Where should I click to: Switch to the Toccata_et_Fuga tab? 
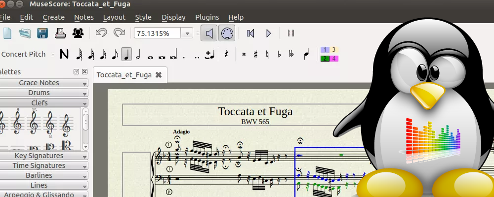123,75
